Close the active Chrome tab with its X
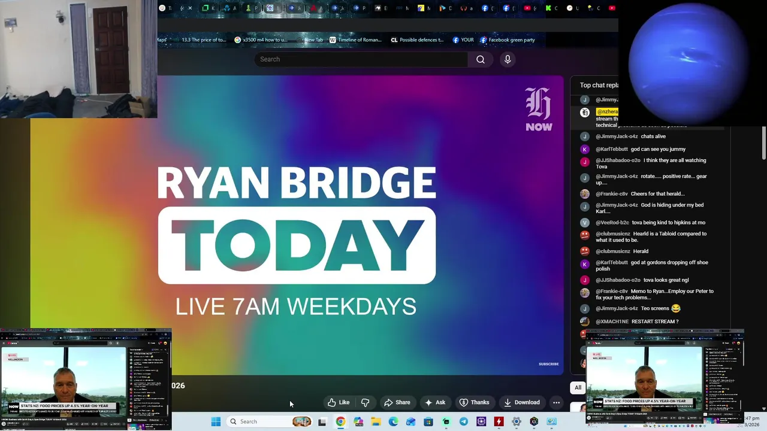 click(x=191, y=8)
